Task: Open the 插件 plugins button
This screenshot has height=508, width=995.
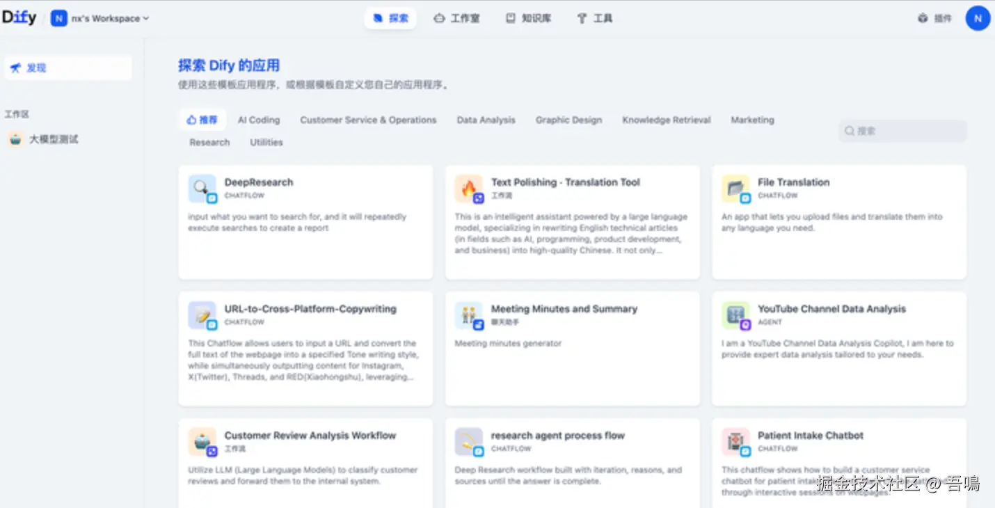Action: (x=934, y=19)
